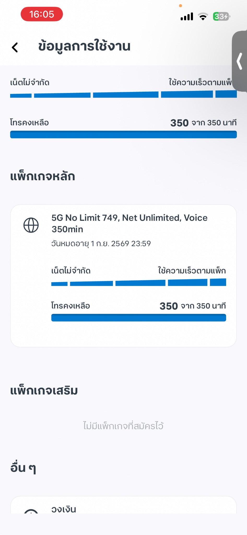Tap the top unlimited net segmented bar
This screenshot has width=247, height=535.
(123, 95)
